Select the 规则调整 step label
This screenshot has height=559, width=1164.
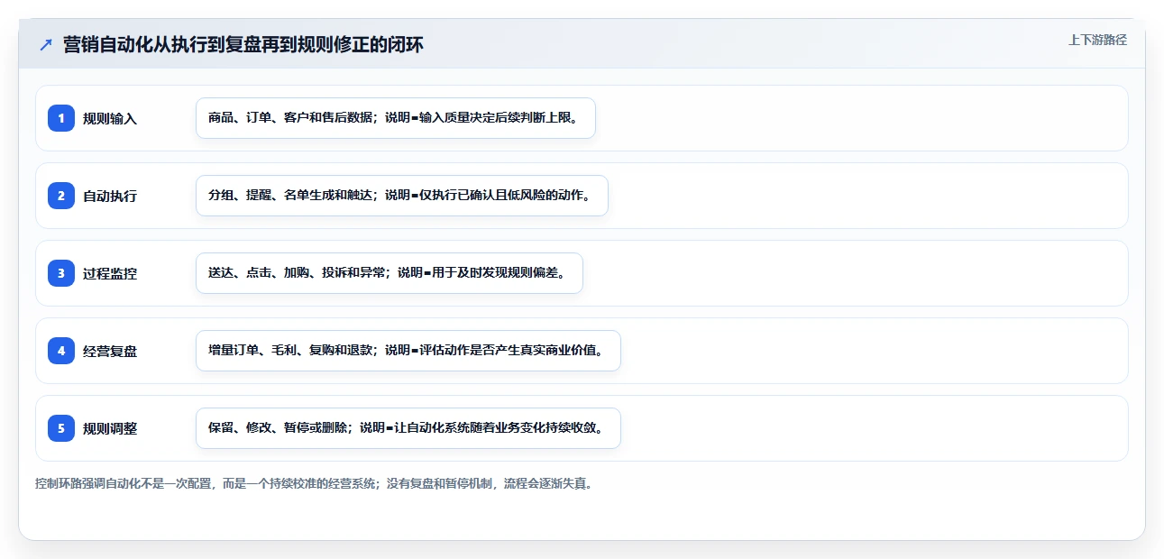click(110, 428)
